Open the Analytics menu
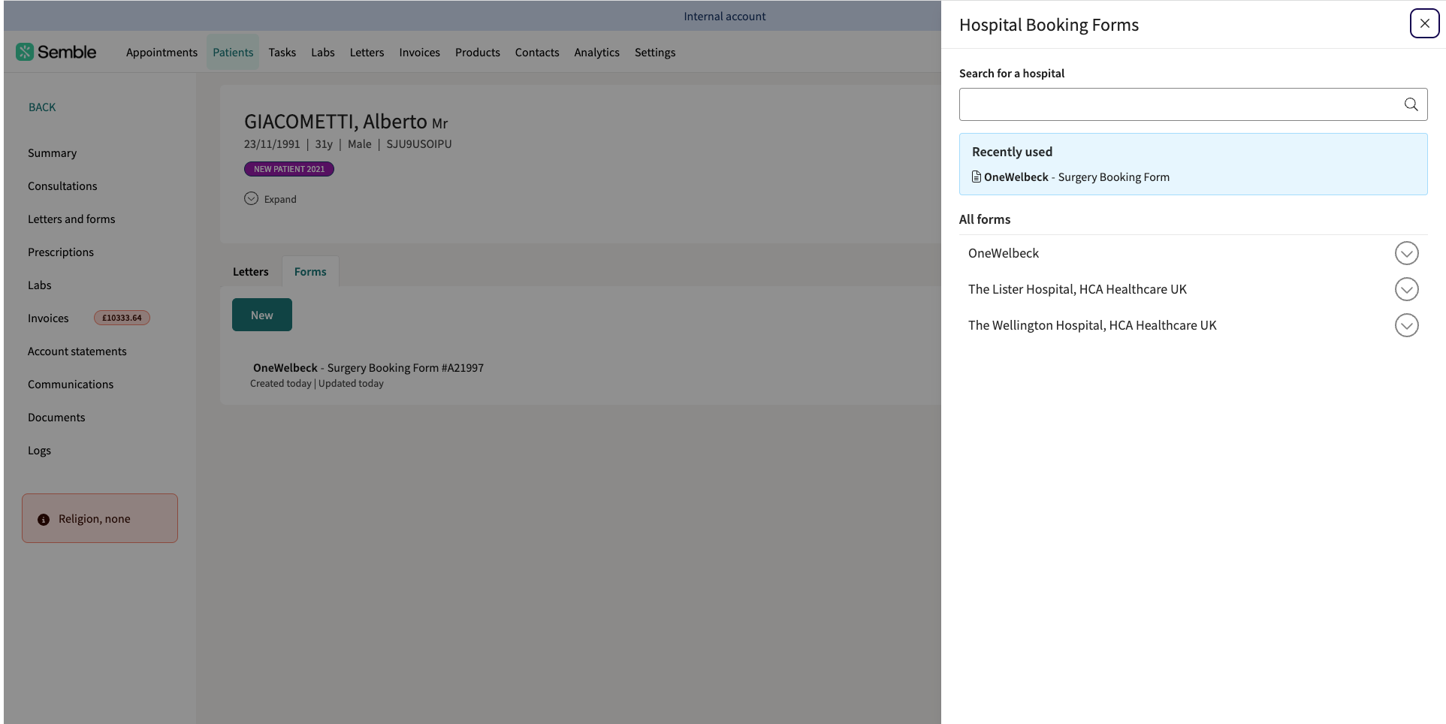 pos(597,53)
